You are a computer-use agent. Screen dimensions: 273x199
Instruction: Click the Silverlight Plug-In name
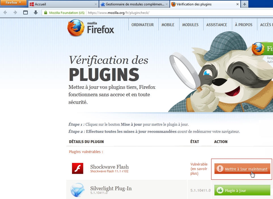click(x=111, y=188)
